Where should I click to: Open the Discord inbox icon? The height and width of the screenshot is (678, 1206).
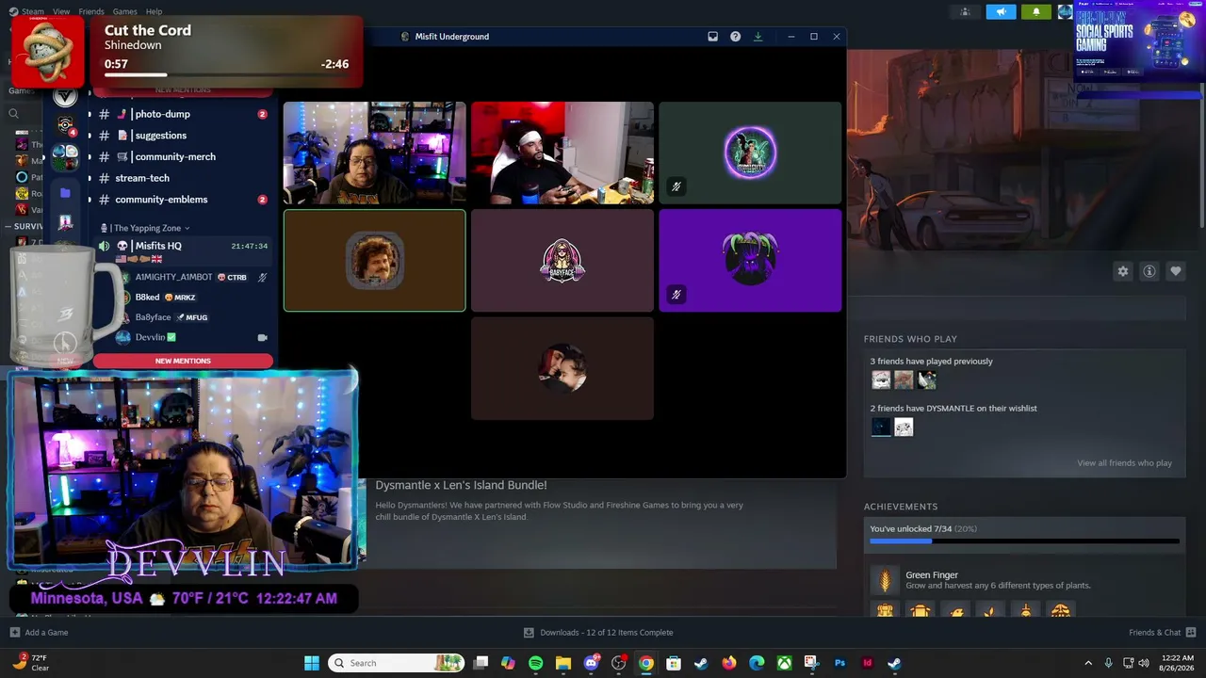coord(713,37)
